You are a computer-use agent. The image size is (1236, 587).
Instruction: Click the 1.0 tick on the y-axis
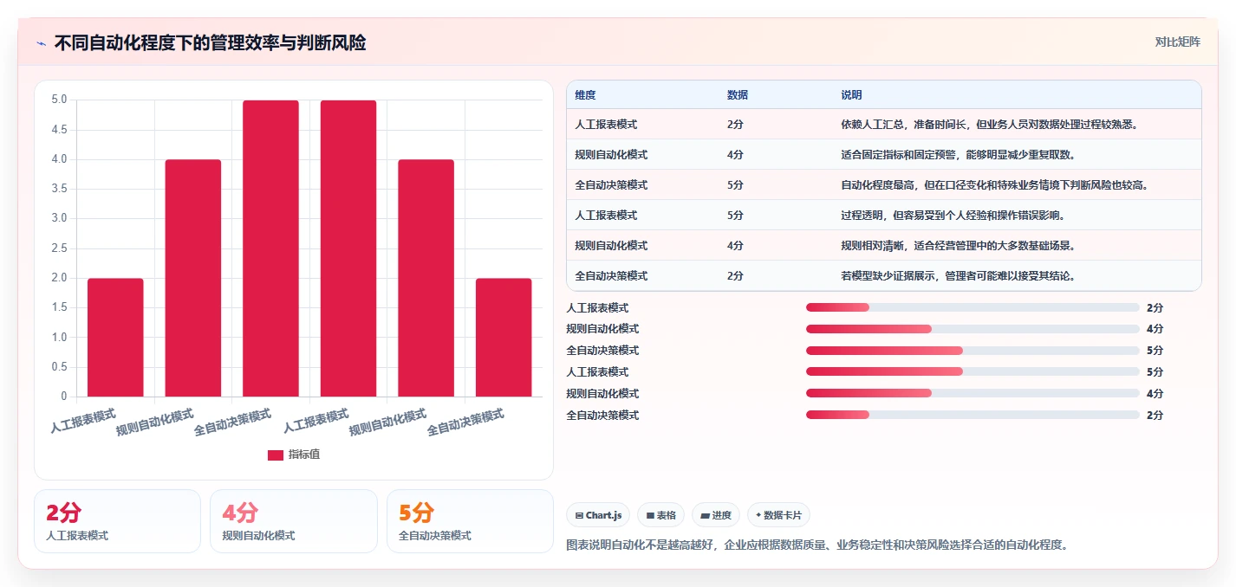59,337
